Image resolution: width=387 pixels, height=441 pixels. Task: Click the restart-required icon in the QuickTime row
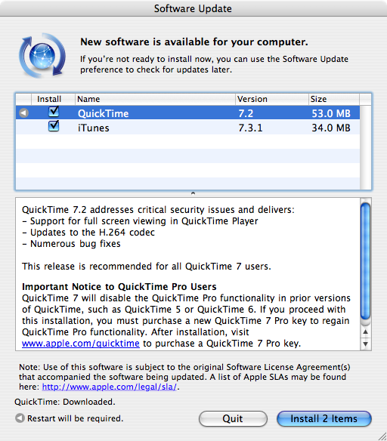[23, 113]
